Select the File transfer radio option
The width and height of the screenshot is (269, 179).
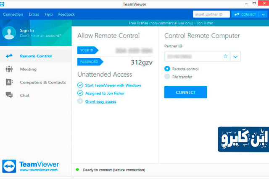[167, 77]
